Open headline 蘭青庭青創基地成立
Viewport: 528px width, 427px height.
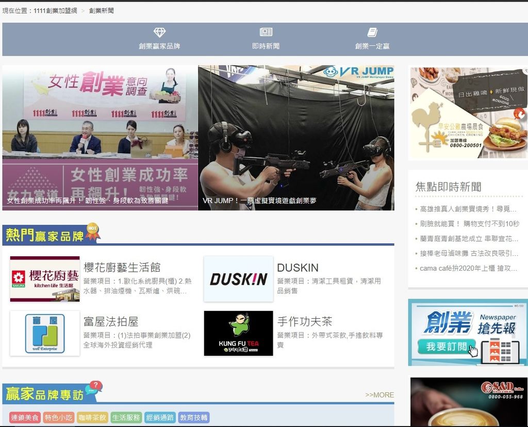469,239
